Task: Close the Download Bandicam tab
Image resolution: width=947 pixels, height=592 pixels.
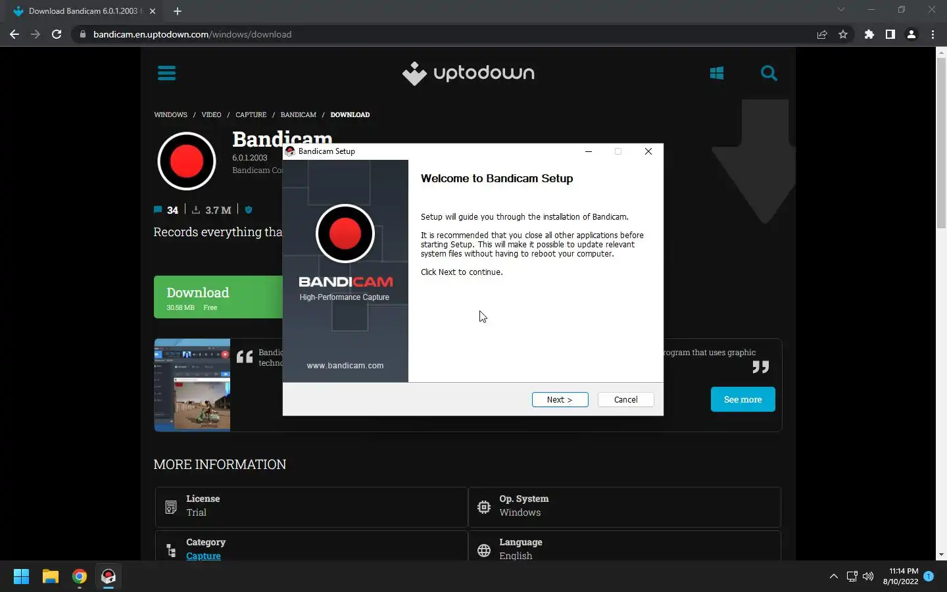Action: (x=153, y=11)
